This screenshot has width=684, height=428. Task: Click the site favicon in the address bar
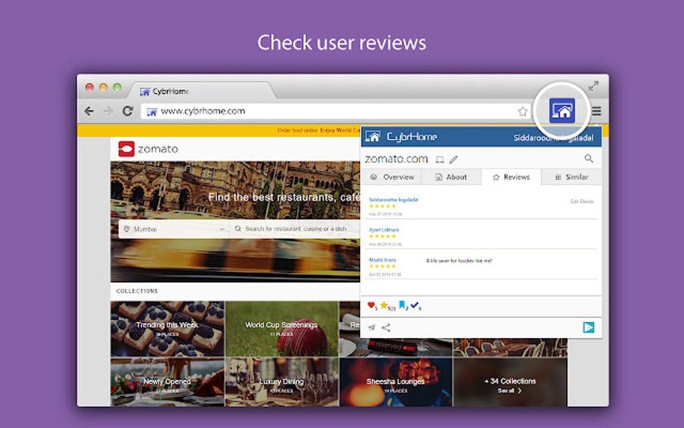(152, 111)
